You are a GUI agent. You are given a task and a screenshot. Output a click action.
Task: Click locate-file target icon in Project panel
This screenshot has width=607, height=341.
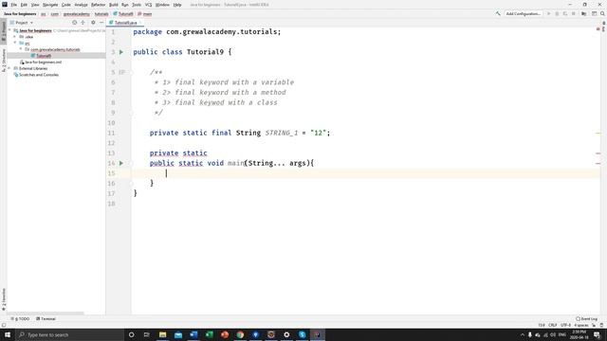click(74, 23)
